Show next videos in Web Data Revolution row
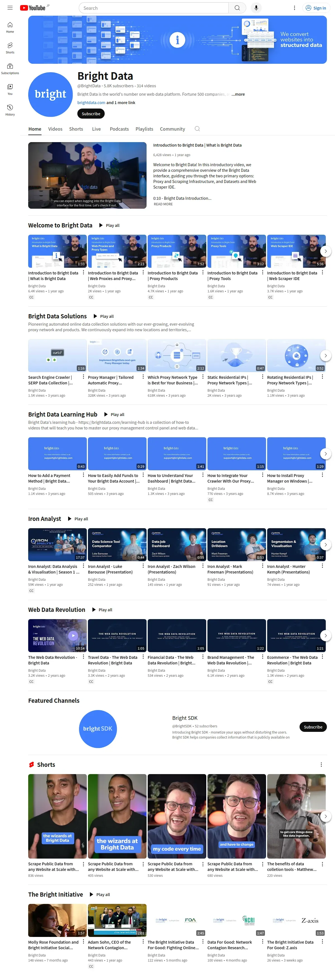Viewport: 335px width, 980px height. tap(326, 635)
